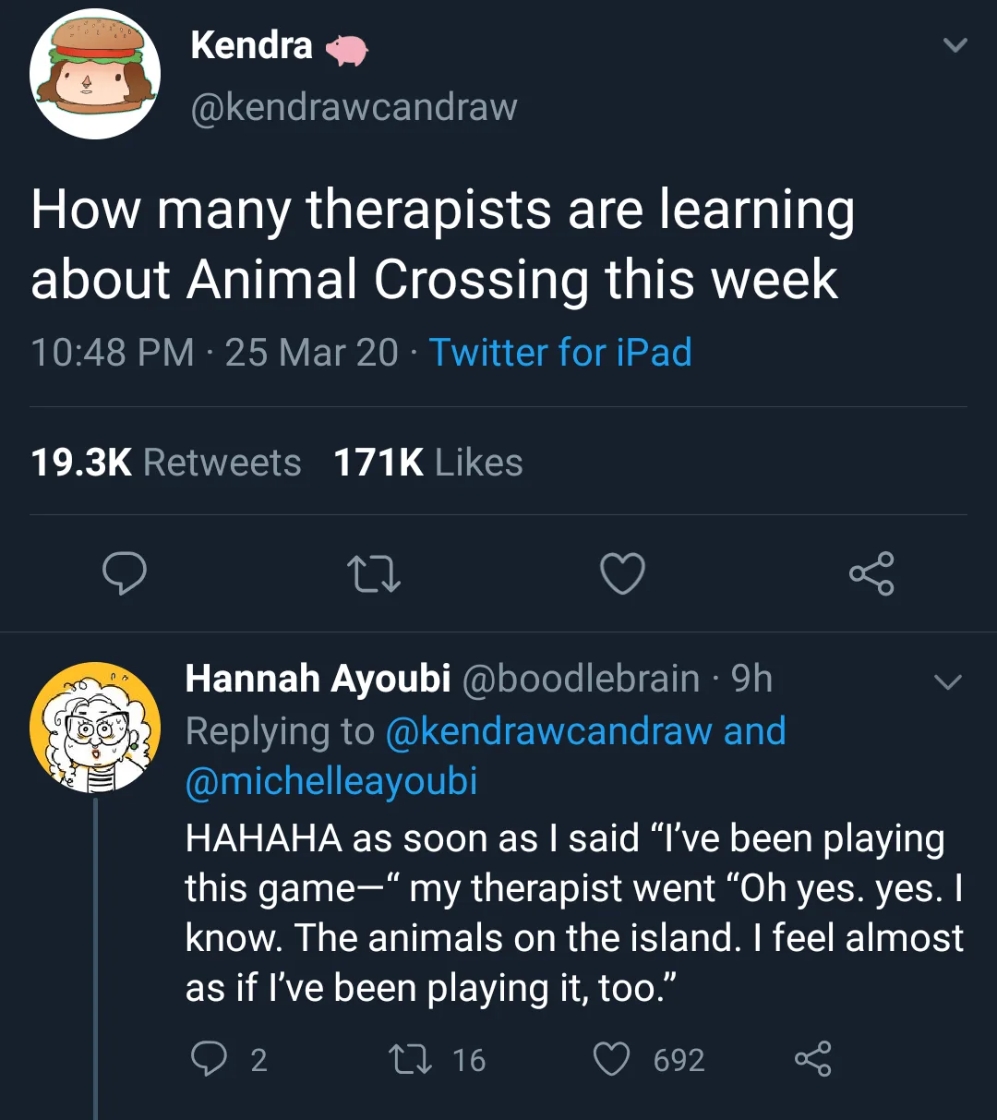Open the Twitter for iPad link
The image size is (997, 1120).
[560, 352]
